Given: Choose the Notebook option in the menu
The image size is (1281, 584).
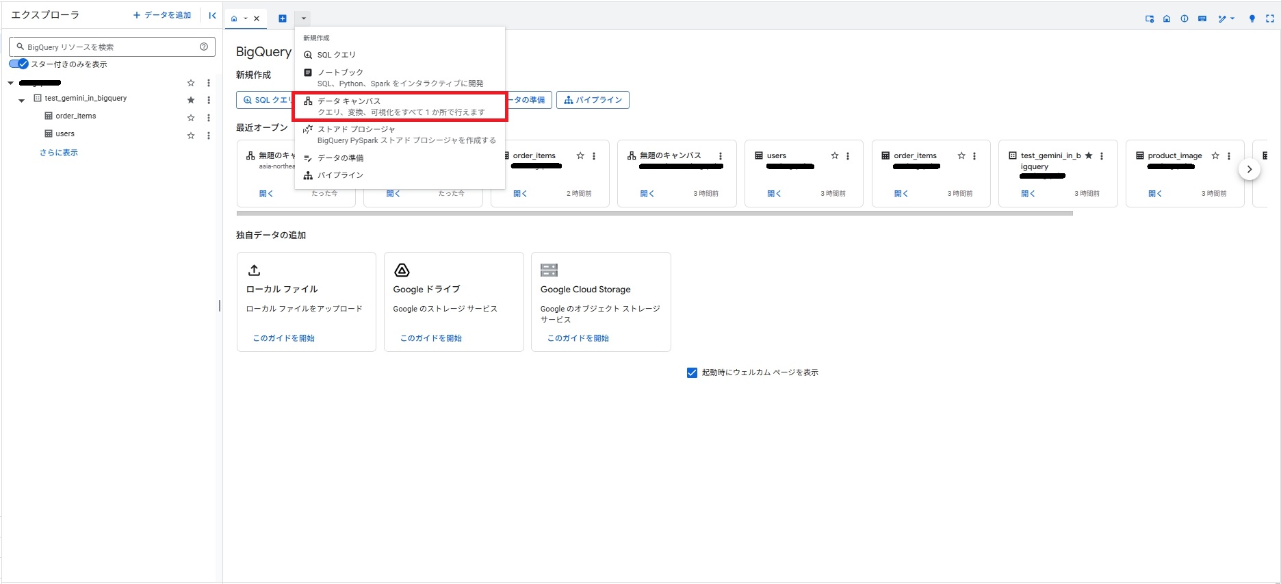Looking at the screenshot, I should [x=400, y=77].
